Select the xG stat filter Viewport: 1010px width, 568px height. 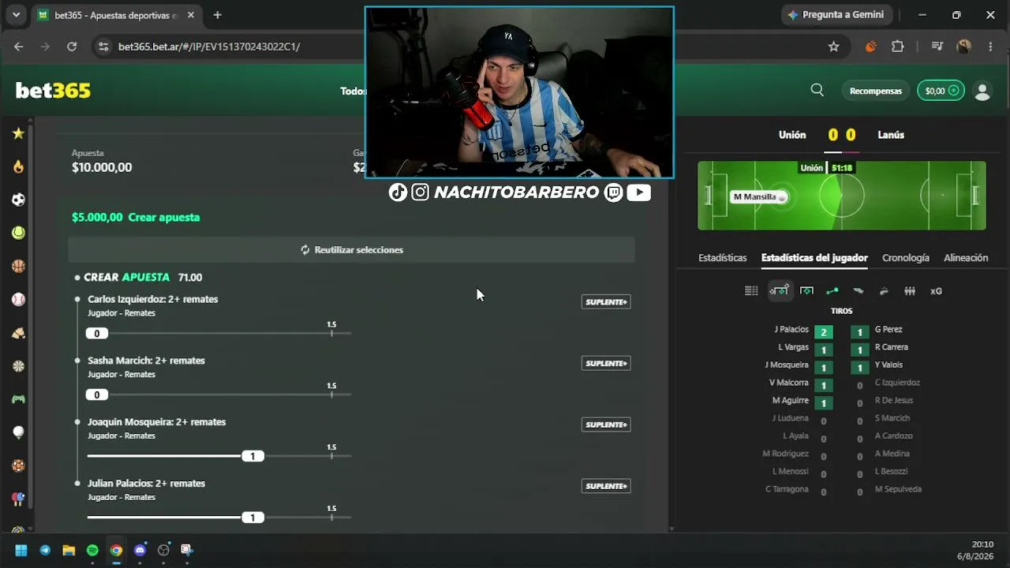click(x=936, y=291)
